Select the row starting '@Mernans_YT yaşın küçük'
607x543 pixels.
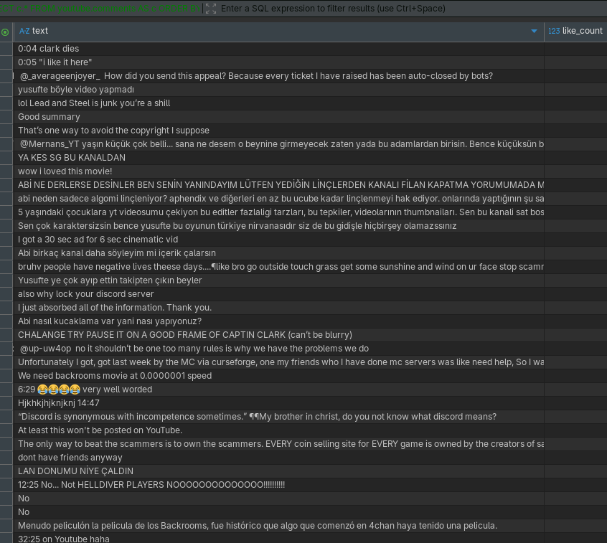[278, 144]
